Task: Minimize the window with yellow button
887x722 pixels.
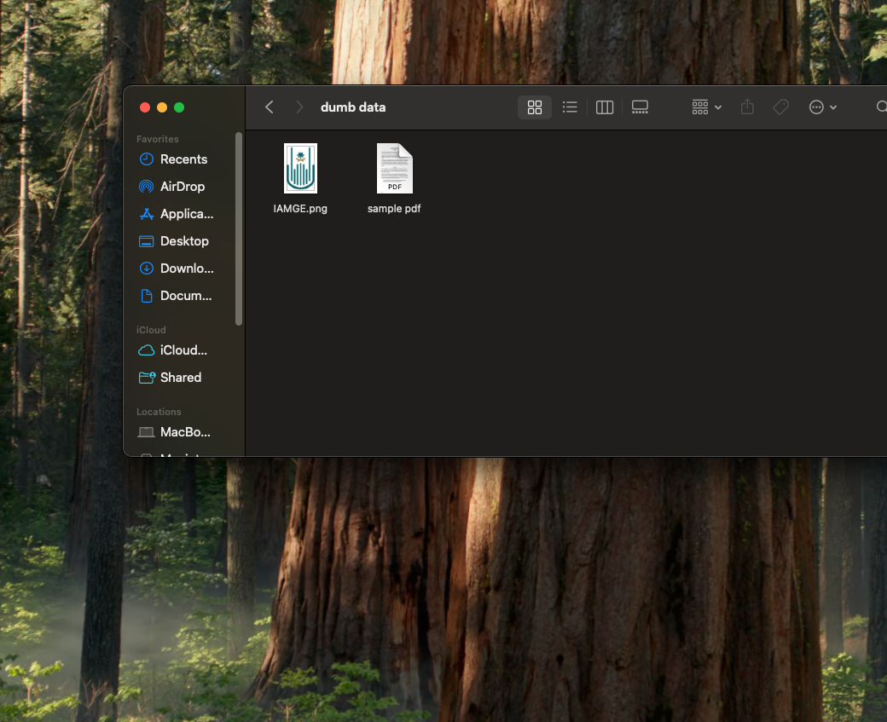Action: point(162,107)
